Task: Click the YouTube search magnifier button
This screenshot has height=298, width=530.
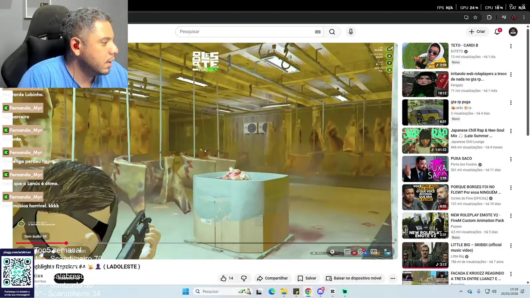Action: click(x=332, y=32)
